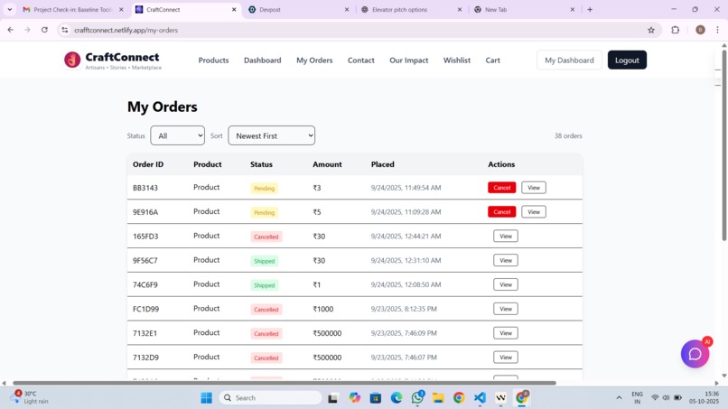View order FC1D99
728x409 pixels.
coord(506,309)
